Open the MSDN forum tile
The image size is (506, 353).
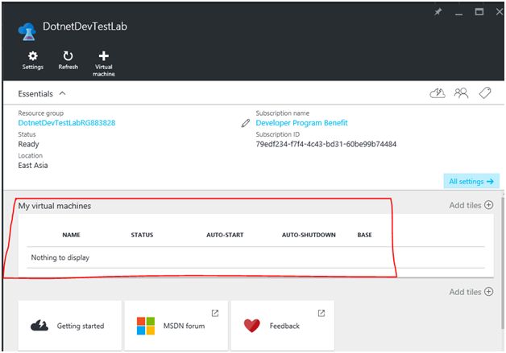[x=176, y=326]
